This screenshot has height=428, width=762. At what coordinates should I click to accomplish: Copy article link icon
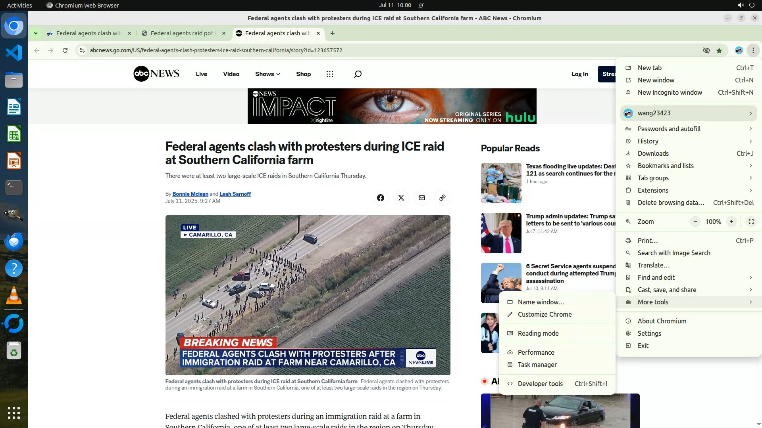point(442,198)
